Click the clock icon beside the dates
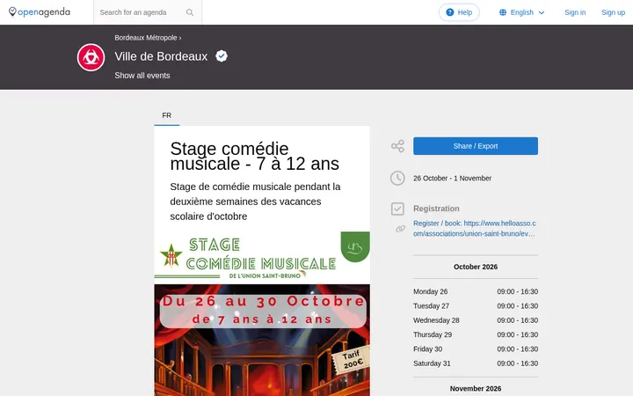The image size is (633, 396). [397, 178]
